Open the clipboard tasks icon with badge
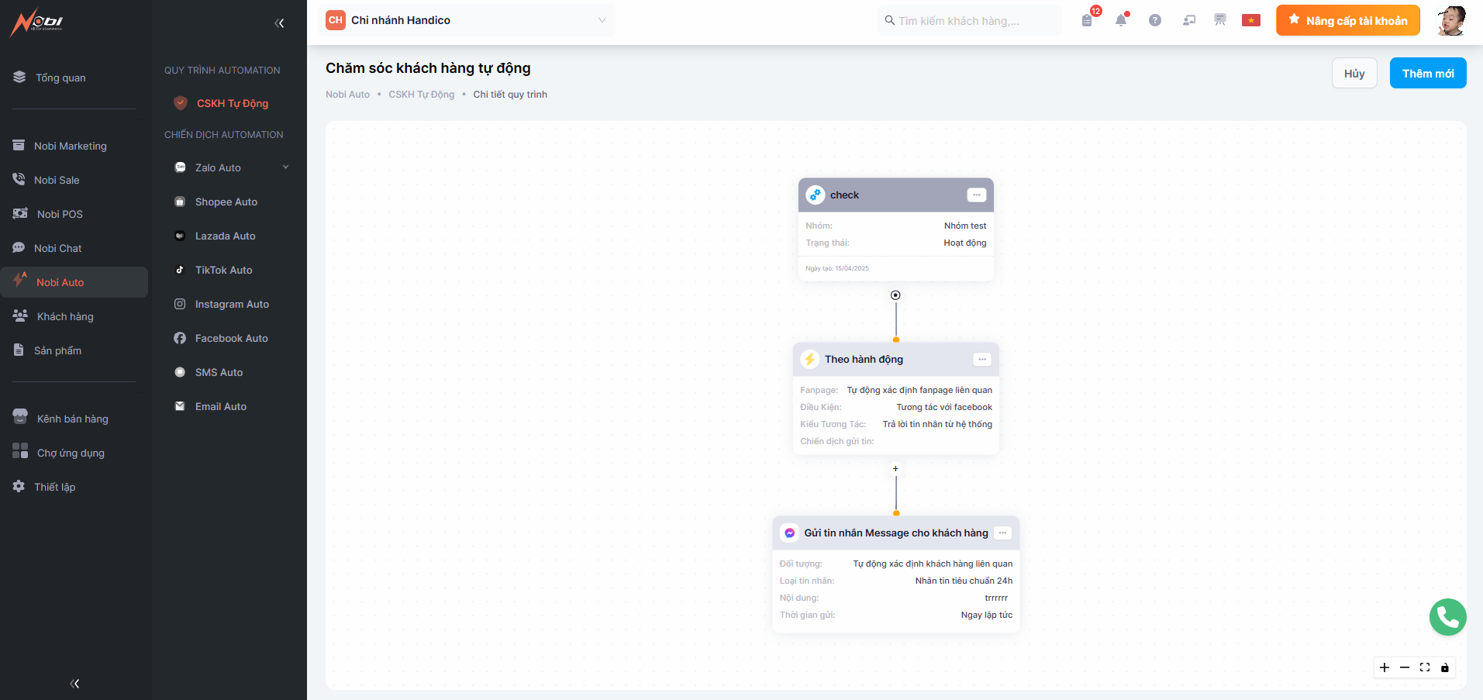 click(x=1087, y=21)
